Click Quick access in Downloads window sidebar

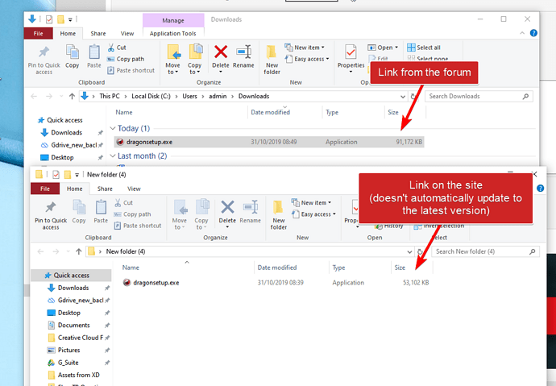pyautogui.click(x=64, y=120)
